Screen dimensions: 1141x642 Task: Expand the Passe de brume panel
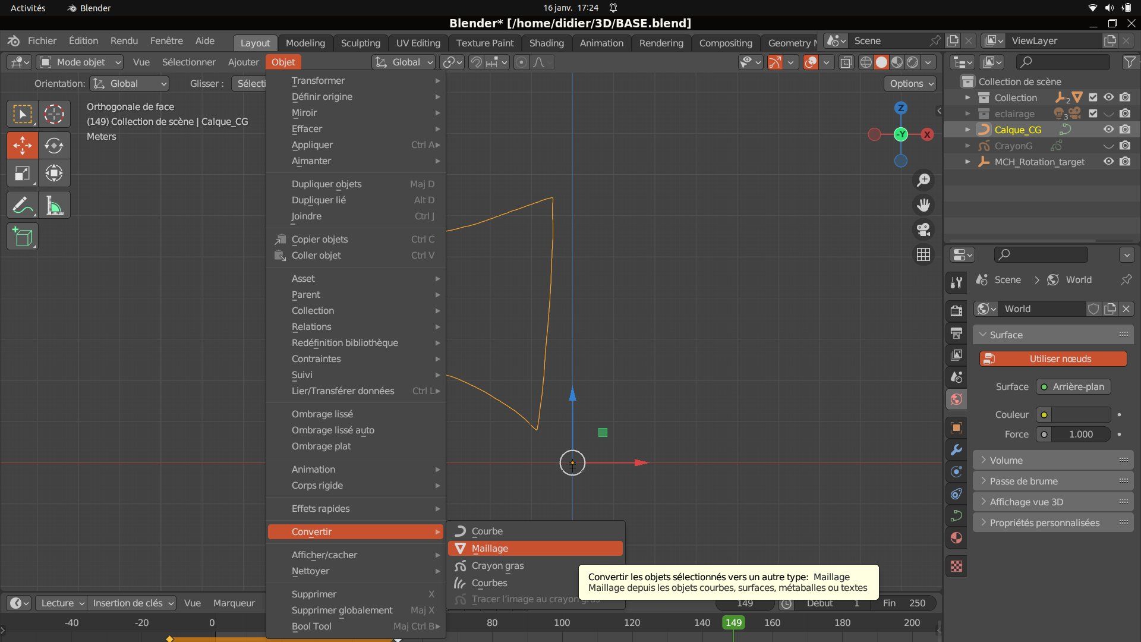[x=1053, y=481]
